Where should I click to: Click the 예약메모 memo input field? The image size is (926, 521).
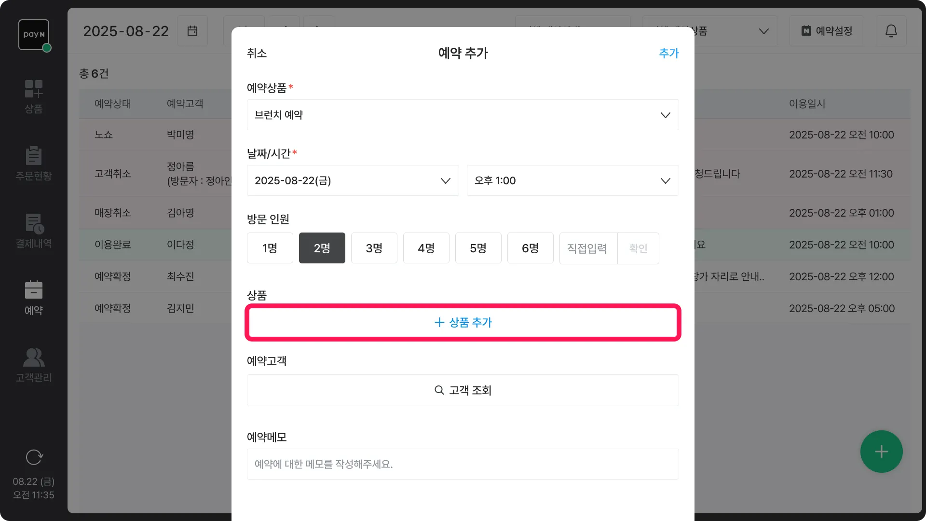pos(463,464)
